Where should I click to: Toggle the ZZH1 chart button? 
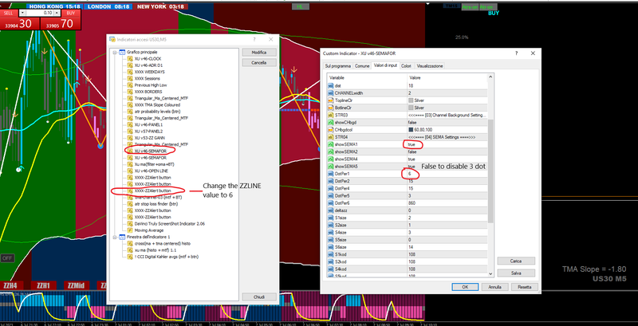[43, 285]
